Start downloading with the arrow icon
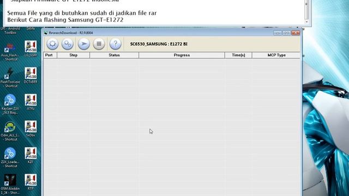Image resolution: width=349 pixels, height=196 pixels. tap(83, 44)
